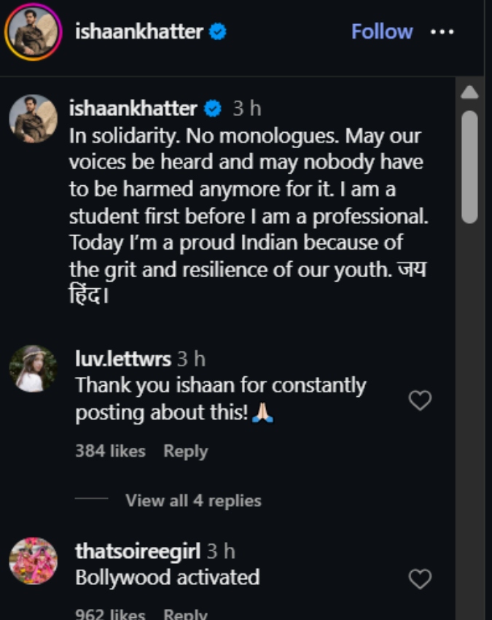Like the thatsoireegirl comment heart icon
The image size is (492, 620).
[420, 579]
